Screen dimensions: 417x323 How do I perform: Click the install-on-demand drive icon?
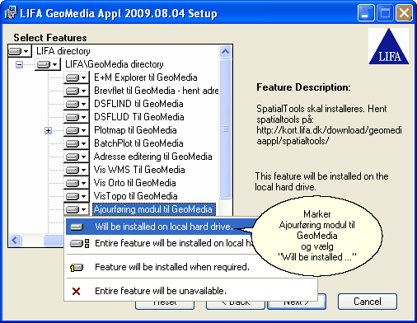[x=77, y=268]
